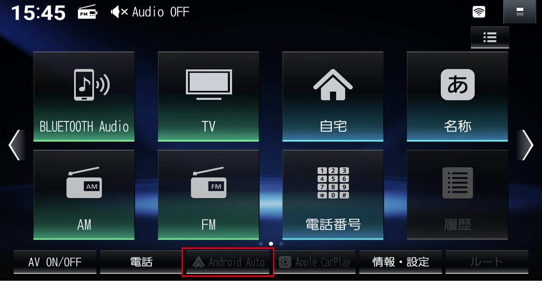Image resolution: width=542 pixels, height=296 pixels.
Task: Click the list view icon at top right
Action: coord(490,38)
